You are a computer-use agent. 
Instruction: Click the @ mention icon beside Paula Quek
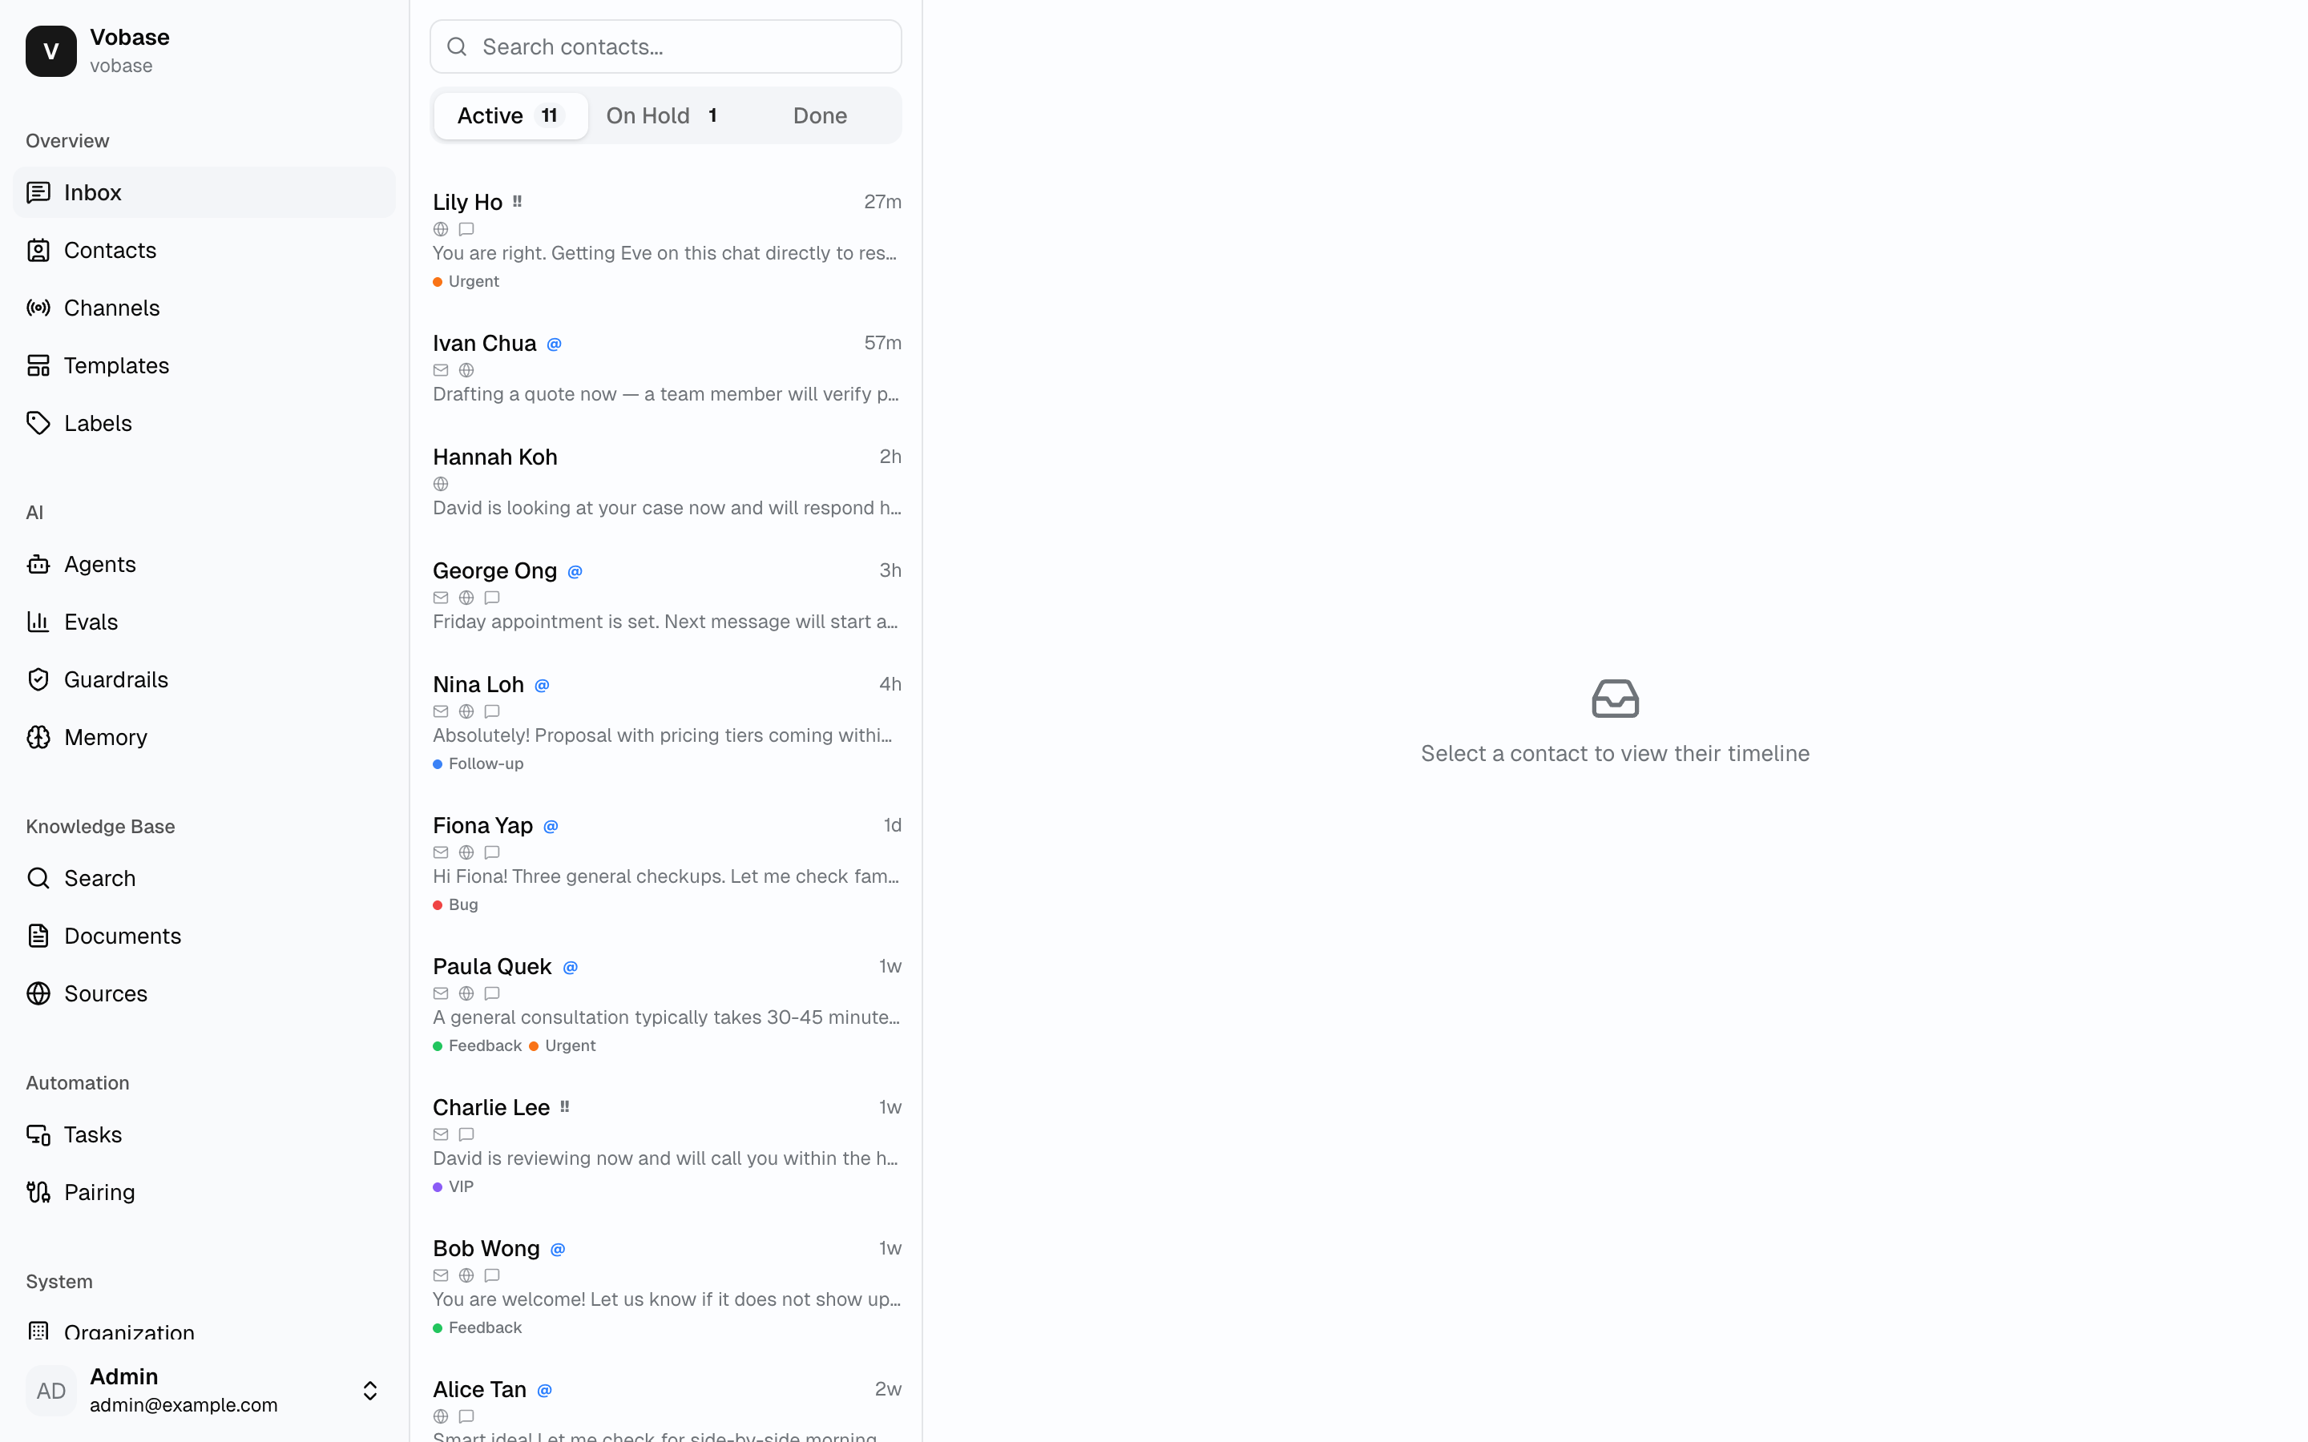pyautogui.click(x=571, y=967)
